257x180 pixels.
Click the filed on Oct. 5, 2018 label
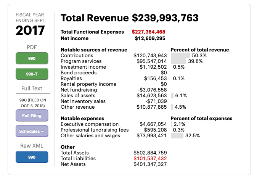coord(32,103)
